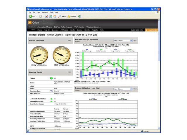Go to the Alerts view

pyautogui.click(x=72, y=30)
